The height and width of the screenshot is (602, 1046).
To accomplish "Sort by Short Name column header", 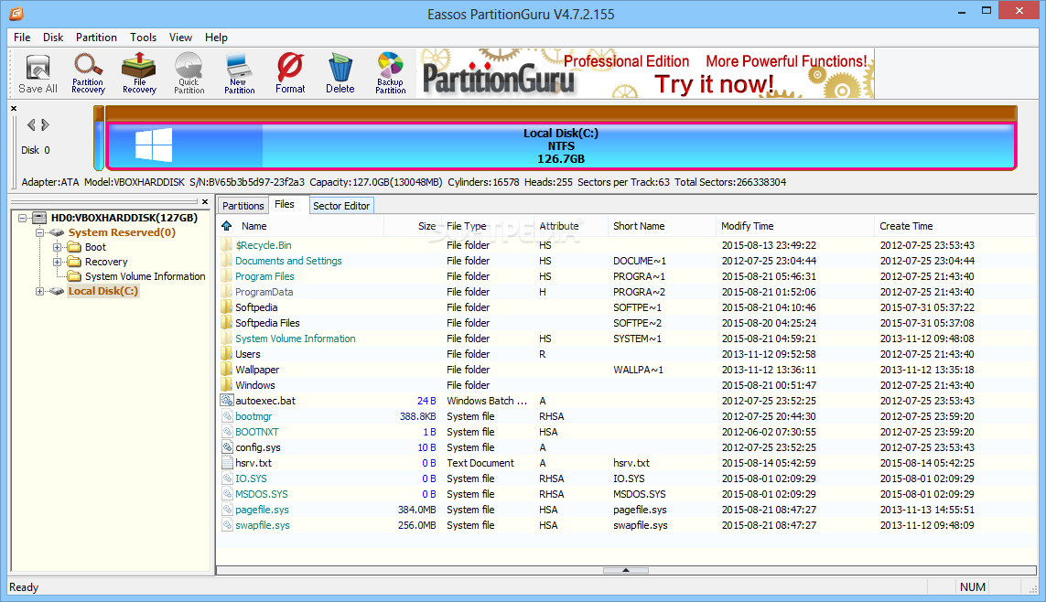I will pyautogui.click(x=662, y=226).
